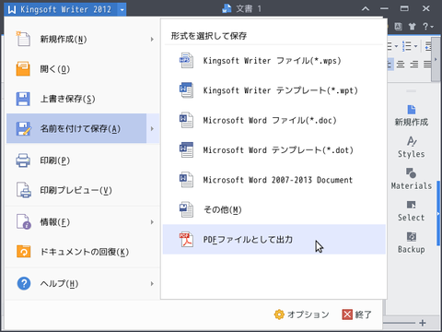Image resolution: width=442 pixels, height=332 pixels.
Task: Choose Microsoft Word 2007-2013 Document text
Action: (x=278, y=180)
